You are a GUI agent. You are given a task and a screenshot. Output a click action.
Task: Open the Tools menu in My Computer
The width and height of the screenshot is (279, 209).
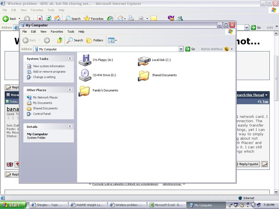[71, 32]
